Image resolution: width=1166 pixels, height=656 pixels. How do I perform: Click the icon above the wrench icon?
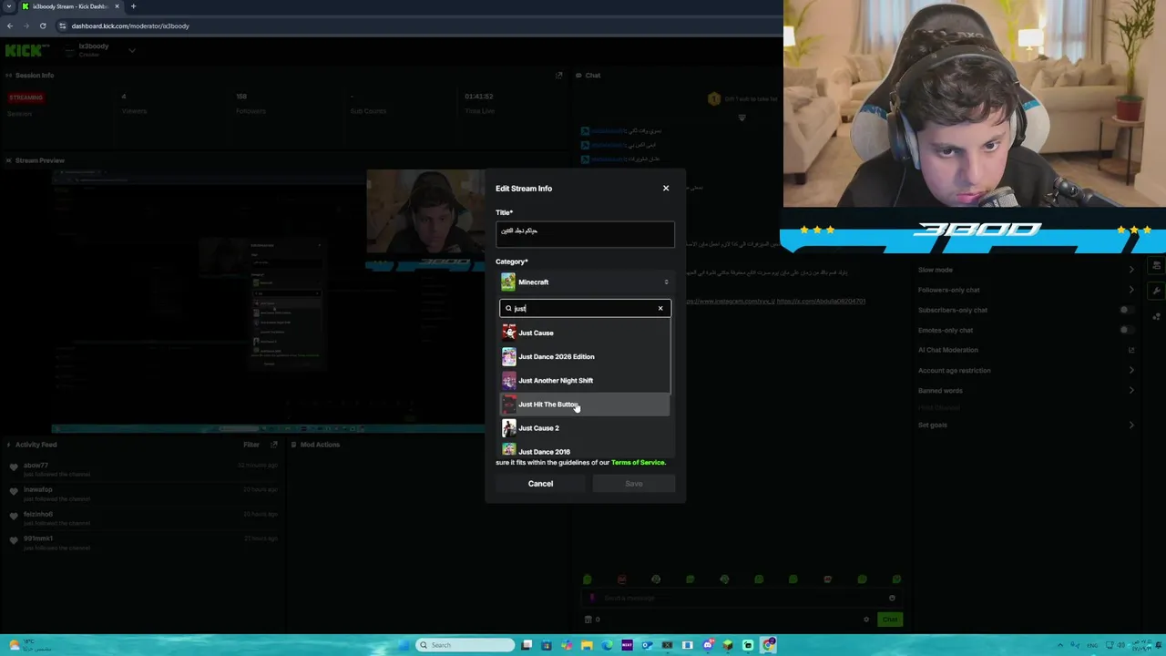pyautogui.click(x=1156, y=265)
